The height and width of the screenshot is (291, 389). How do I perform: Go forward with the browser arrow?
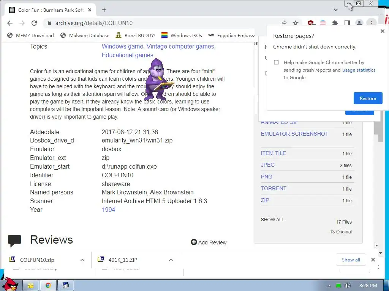[x=22, y=23]
